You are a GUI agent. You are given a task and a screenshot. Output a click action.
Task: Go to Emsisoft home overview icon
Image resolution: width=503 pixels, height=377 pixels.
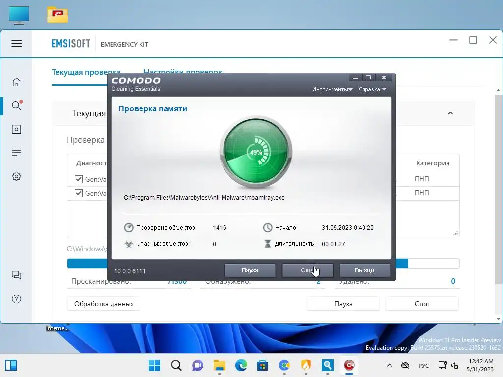(x=16, y=82)
